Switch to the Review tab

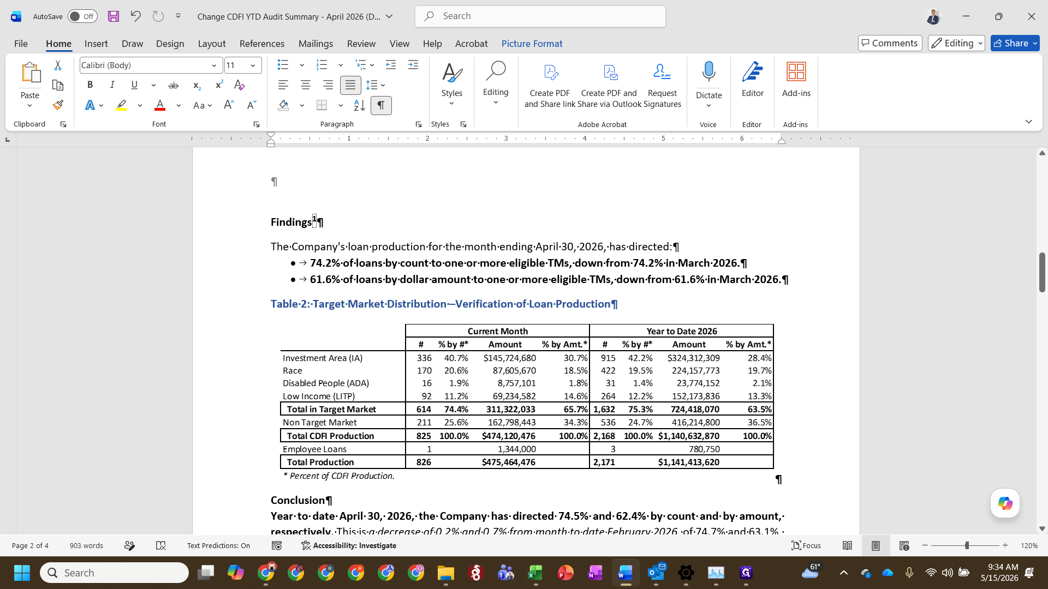pos(361,44)
